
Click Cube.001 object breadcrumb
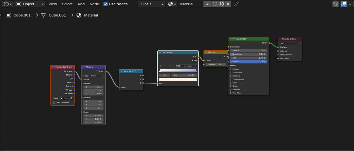pos(22,15)
